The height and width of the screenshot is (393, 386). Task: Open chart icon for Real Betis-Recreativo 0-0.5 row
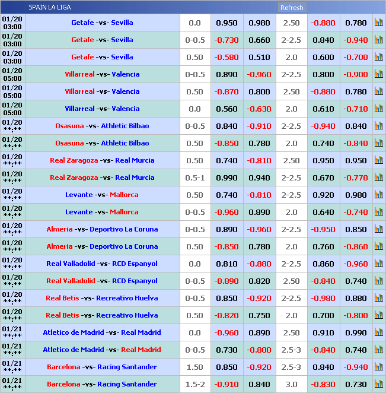(378, 299)
